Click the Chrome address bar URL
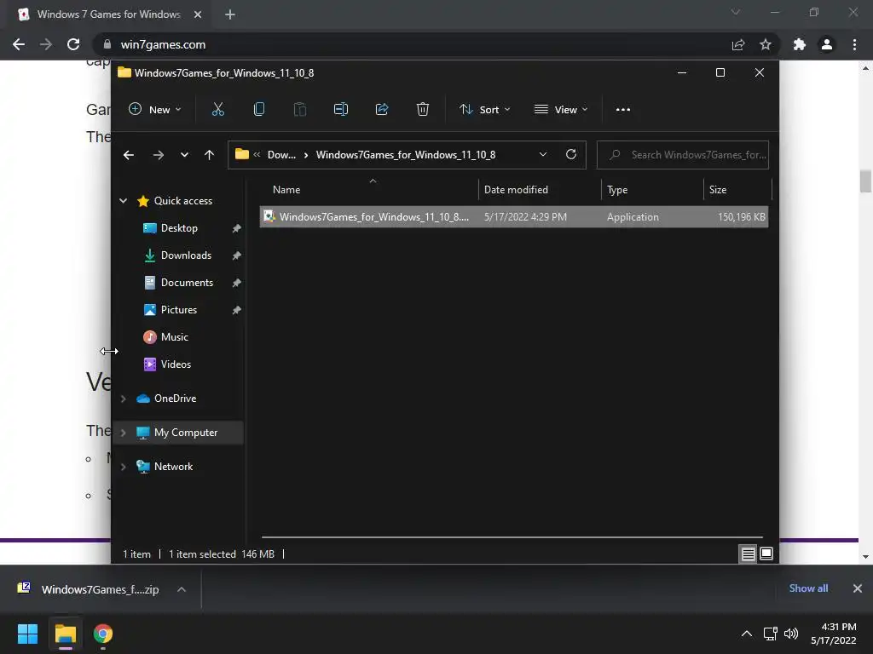 (x=163, y=44)
